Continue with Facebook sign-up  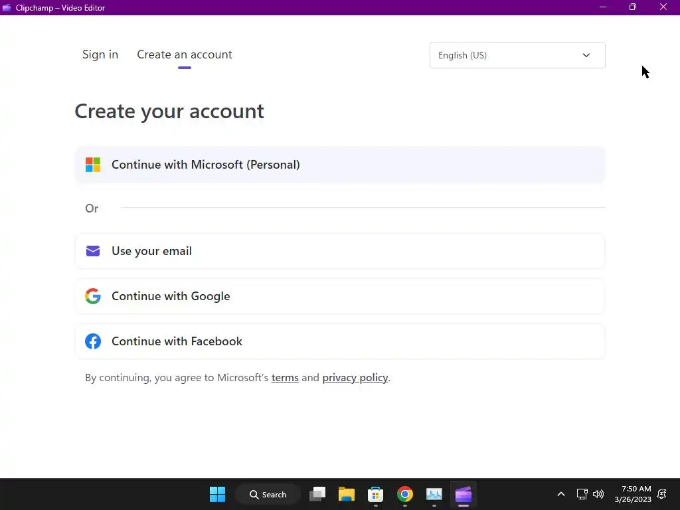340,341
